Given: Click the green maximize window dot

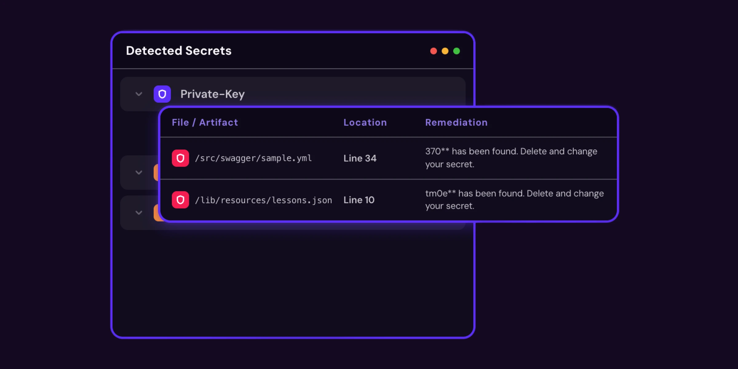Looking at the screenshot, I should pos(457,51).
